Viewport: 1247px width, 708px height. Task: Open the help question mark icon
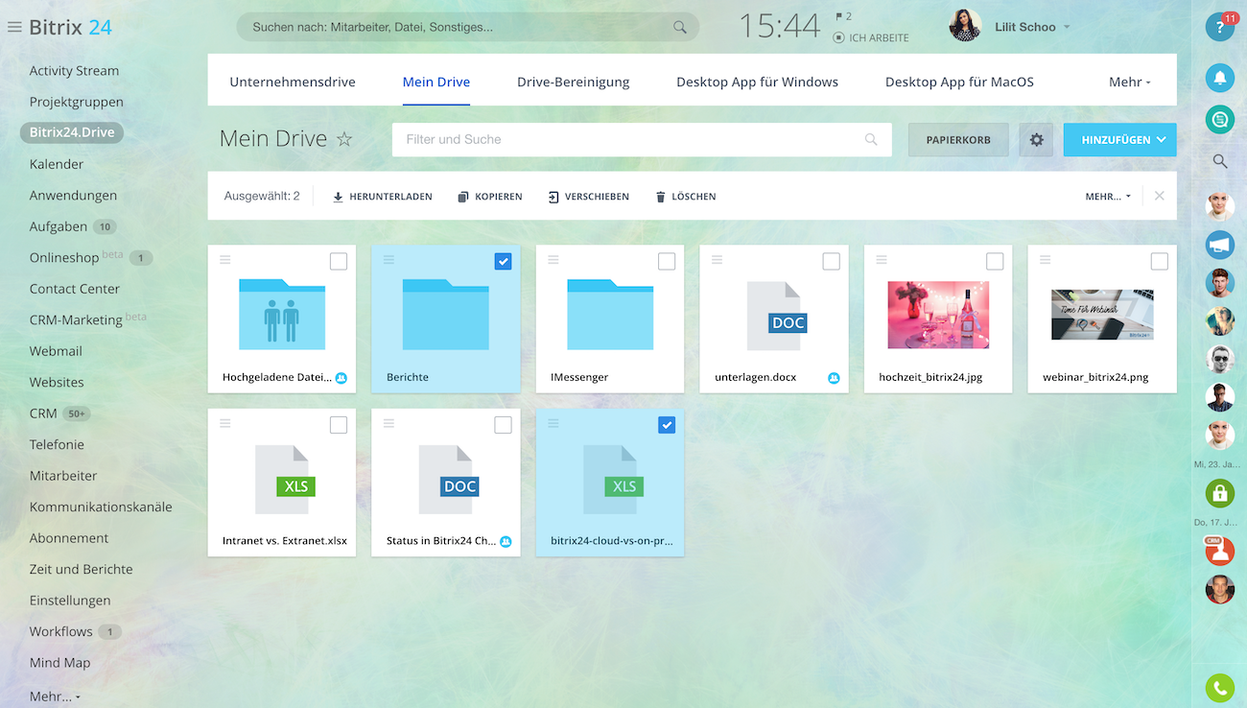pos(1219,27)
